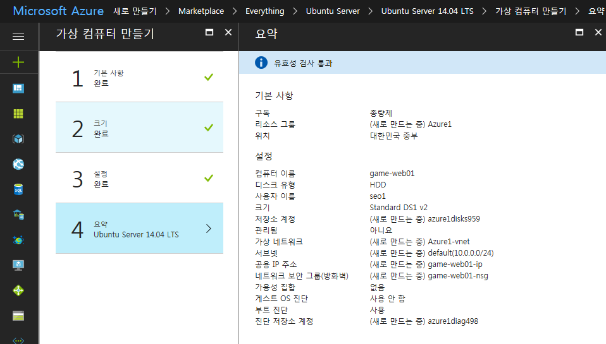Close the 가상 컴퓨터 만들기 blade
This screenshot has width=606, height=344.
coord(228,32)
